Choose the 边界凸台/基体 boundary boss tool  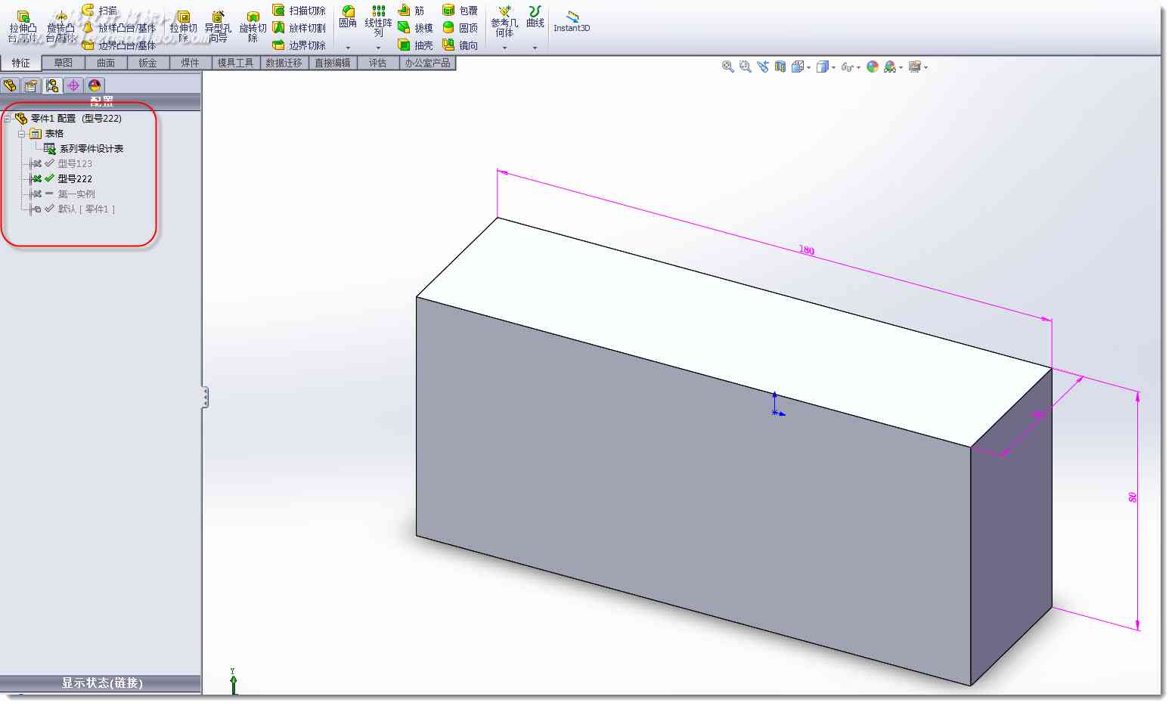[119, 45]
